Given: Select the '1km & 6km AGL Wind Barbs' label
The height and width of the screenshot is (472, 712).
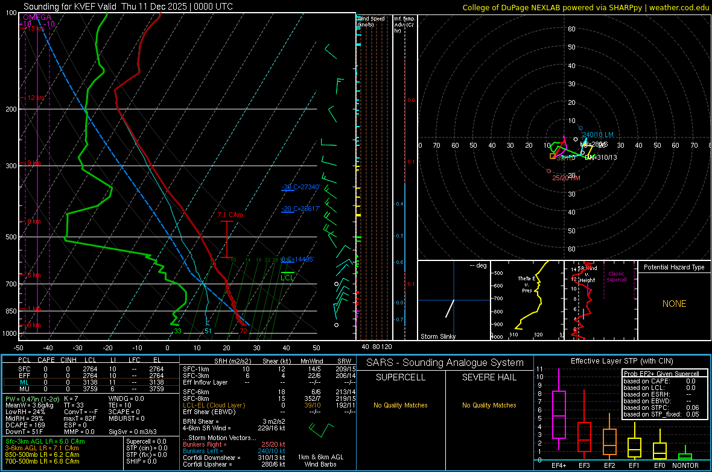Looking at the screenshot, I should point(320,461).
